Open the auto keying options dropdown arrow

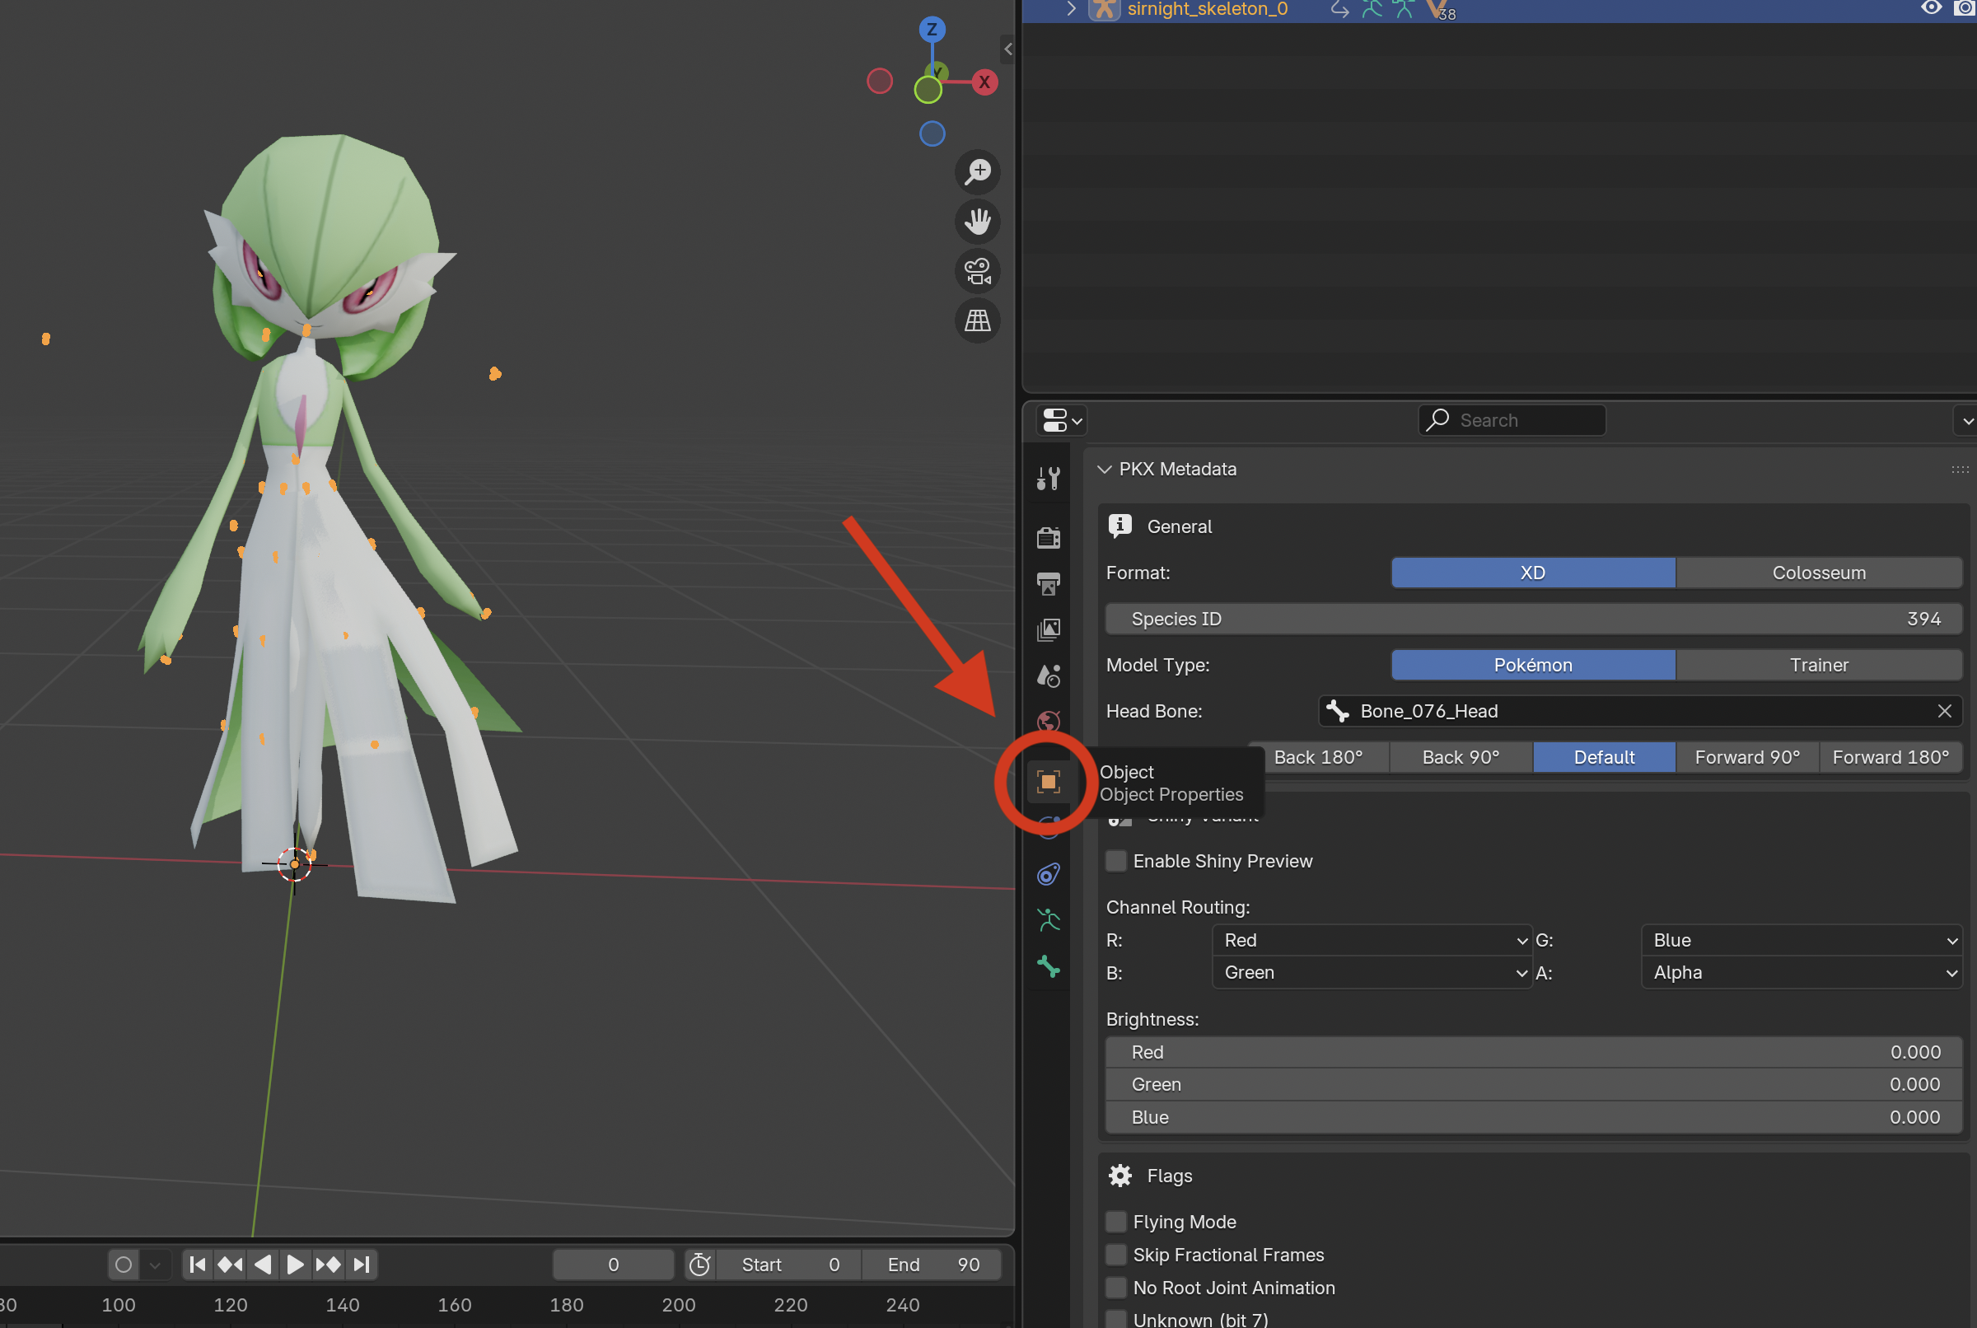tap(156, 1265)
